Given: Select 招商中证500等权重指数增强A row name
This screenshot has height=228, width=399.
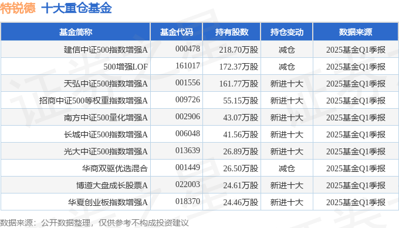Looking at the screenshot, I should (x=93, y=101).
